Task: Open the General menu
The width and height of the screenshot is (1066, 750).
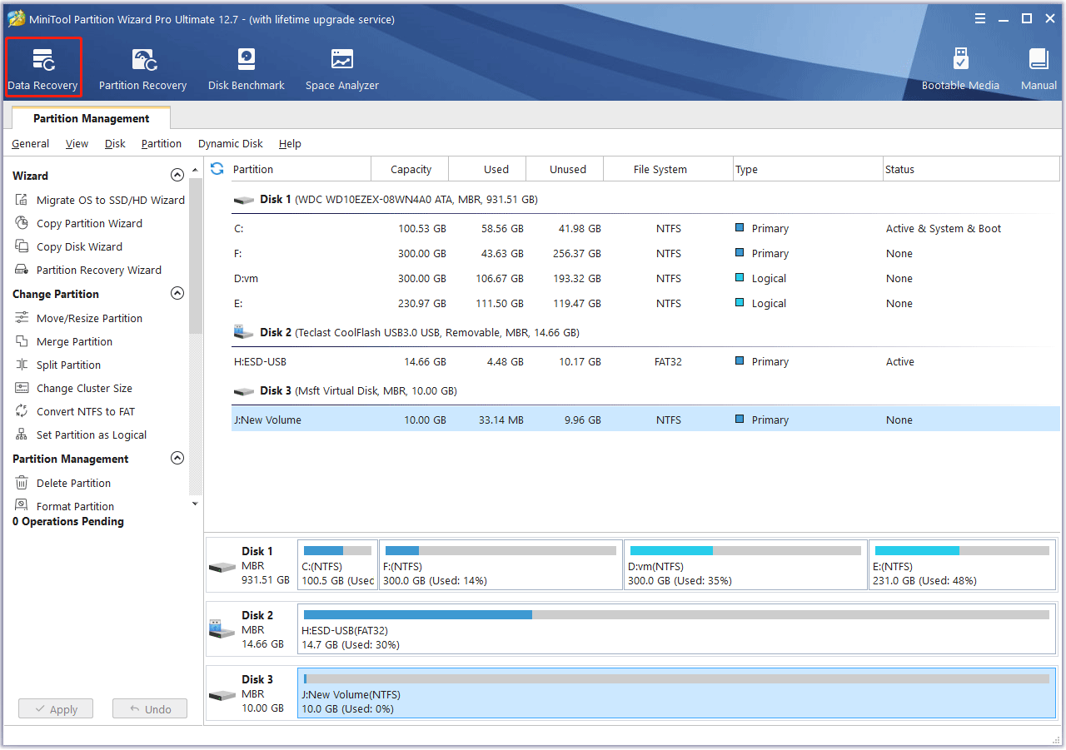Action: click(x=31, y=143)
